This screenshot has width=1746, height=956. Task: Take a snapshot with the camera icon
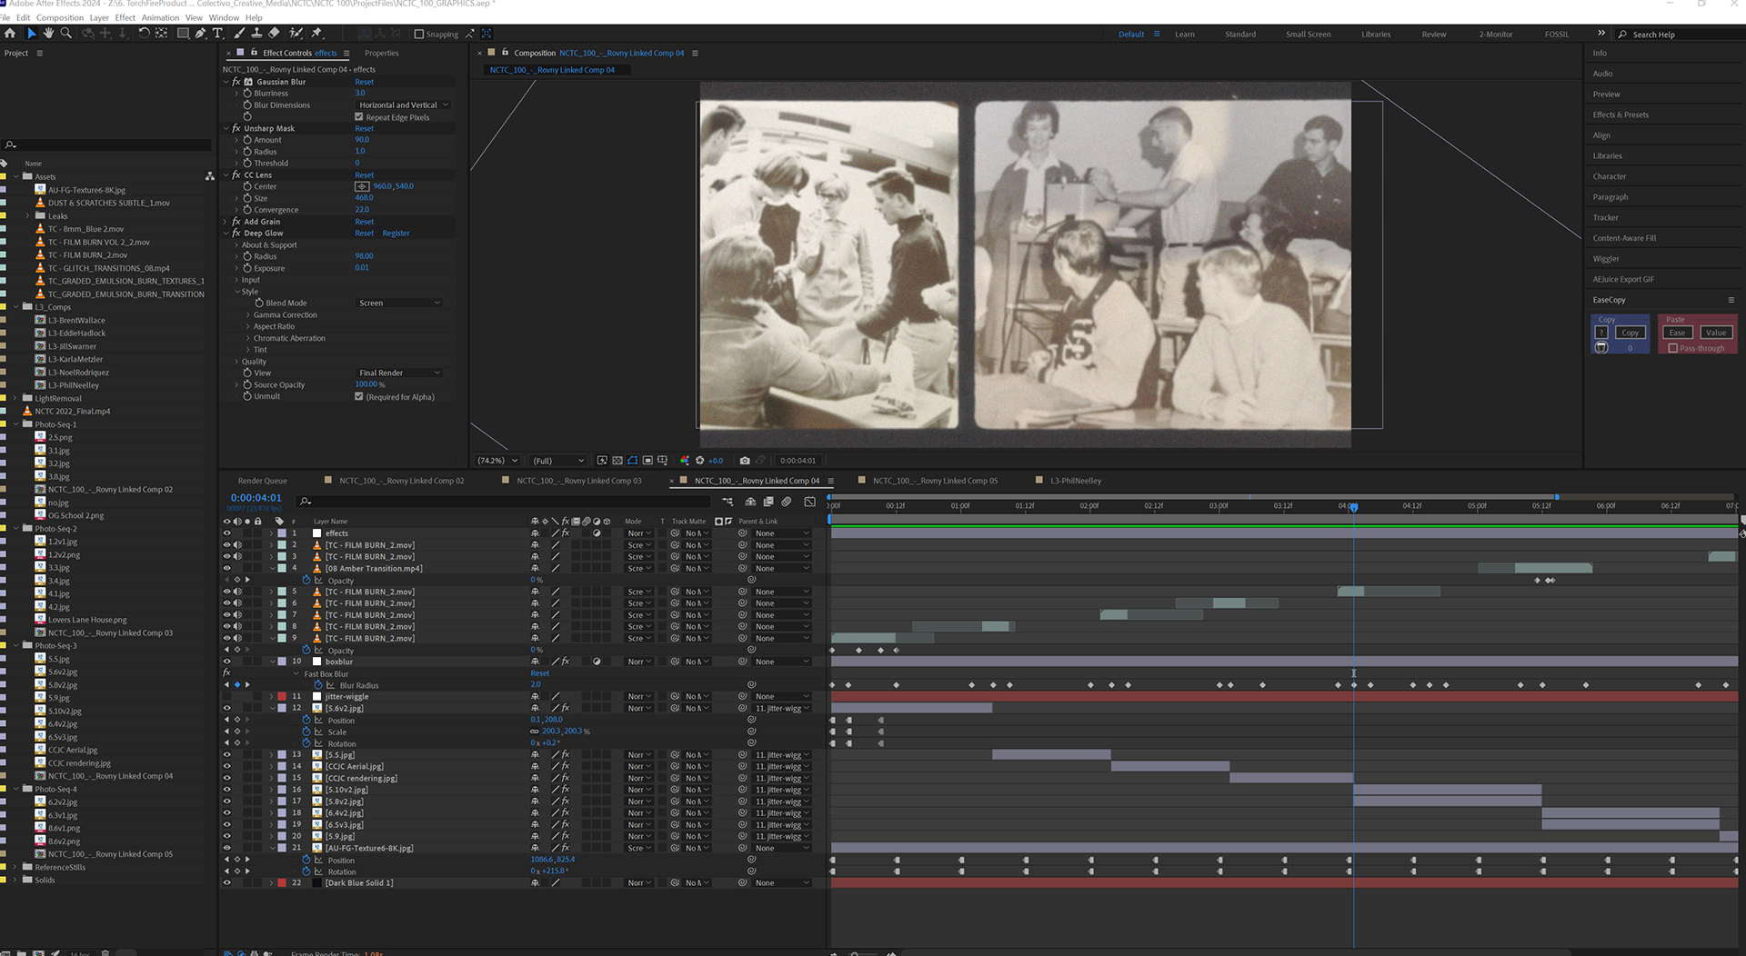pos(745,461)
